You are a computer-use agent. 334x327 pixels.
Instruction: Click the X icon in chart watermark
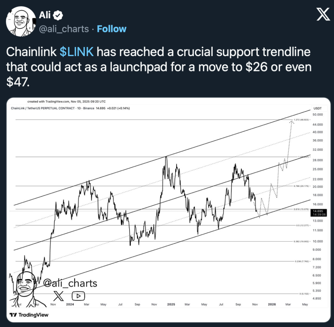click(58, 296)
